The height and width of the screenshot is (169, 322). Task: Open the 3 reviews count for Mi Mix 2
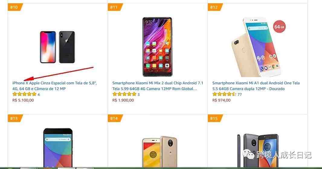tap(139, 94)
